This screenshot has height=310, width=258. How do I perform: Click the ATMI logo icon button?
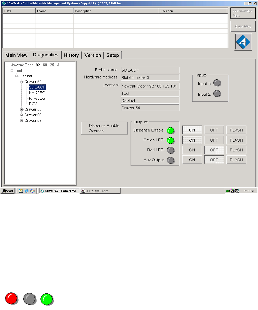(243, 42)
